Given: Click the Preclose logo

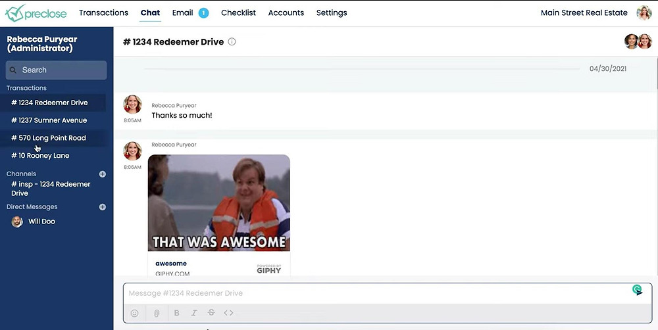Looking at the screenshot, I should 36,13.
